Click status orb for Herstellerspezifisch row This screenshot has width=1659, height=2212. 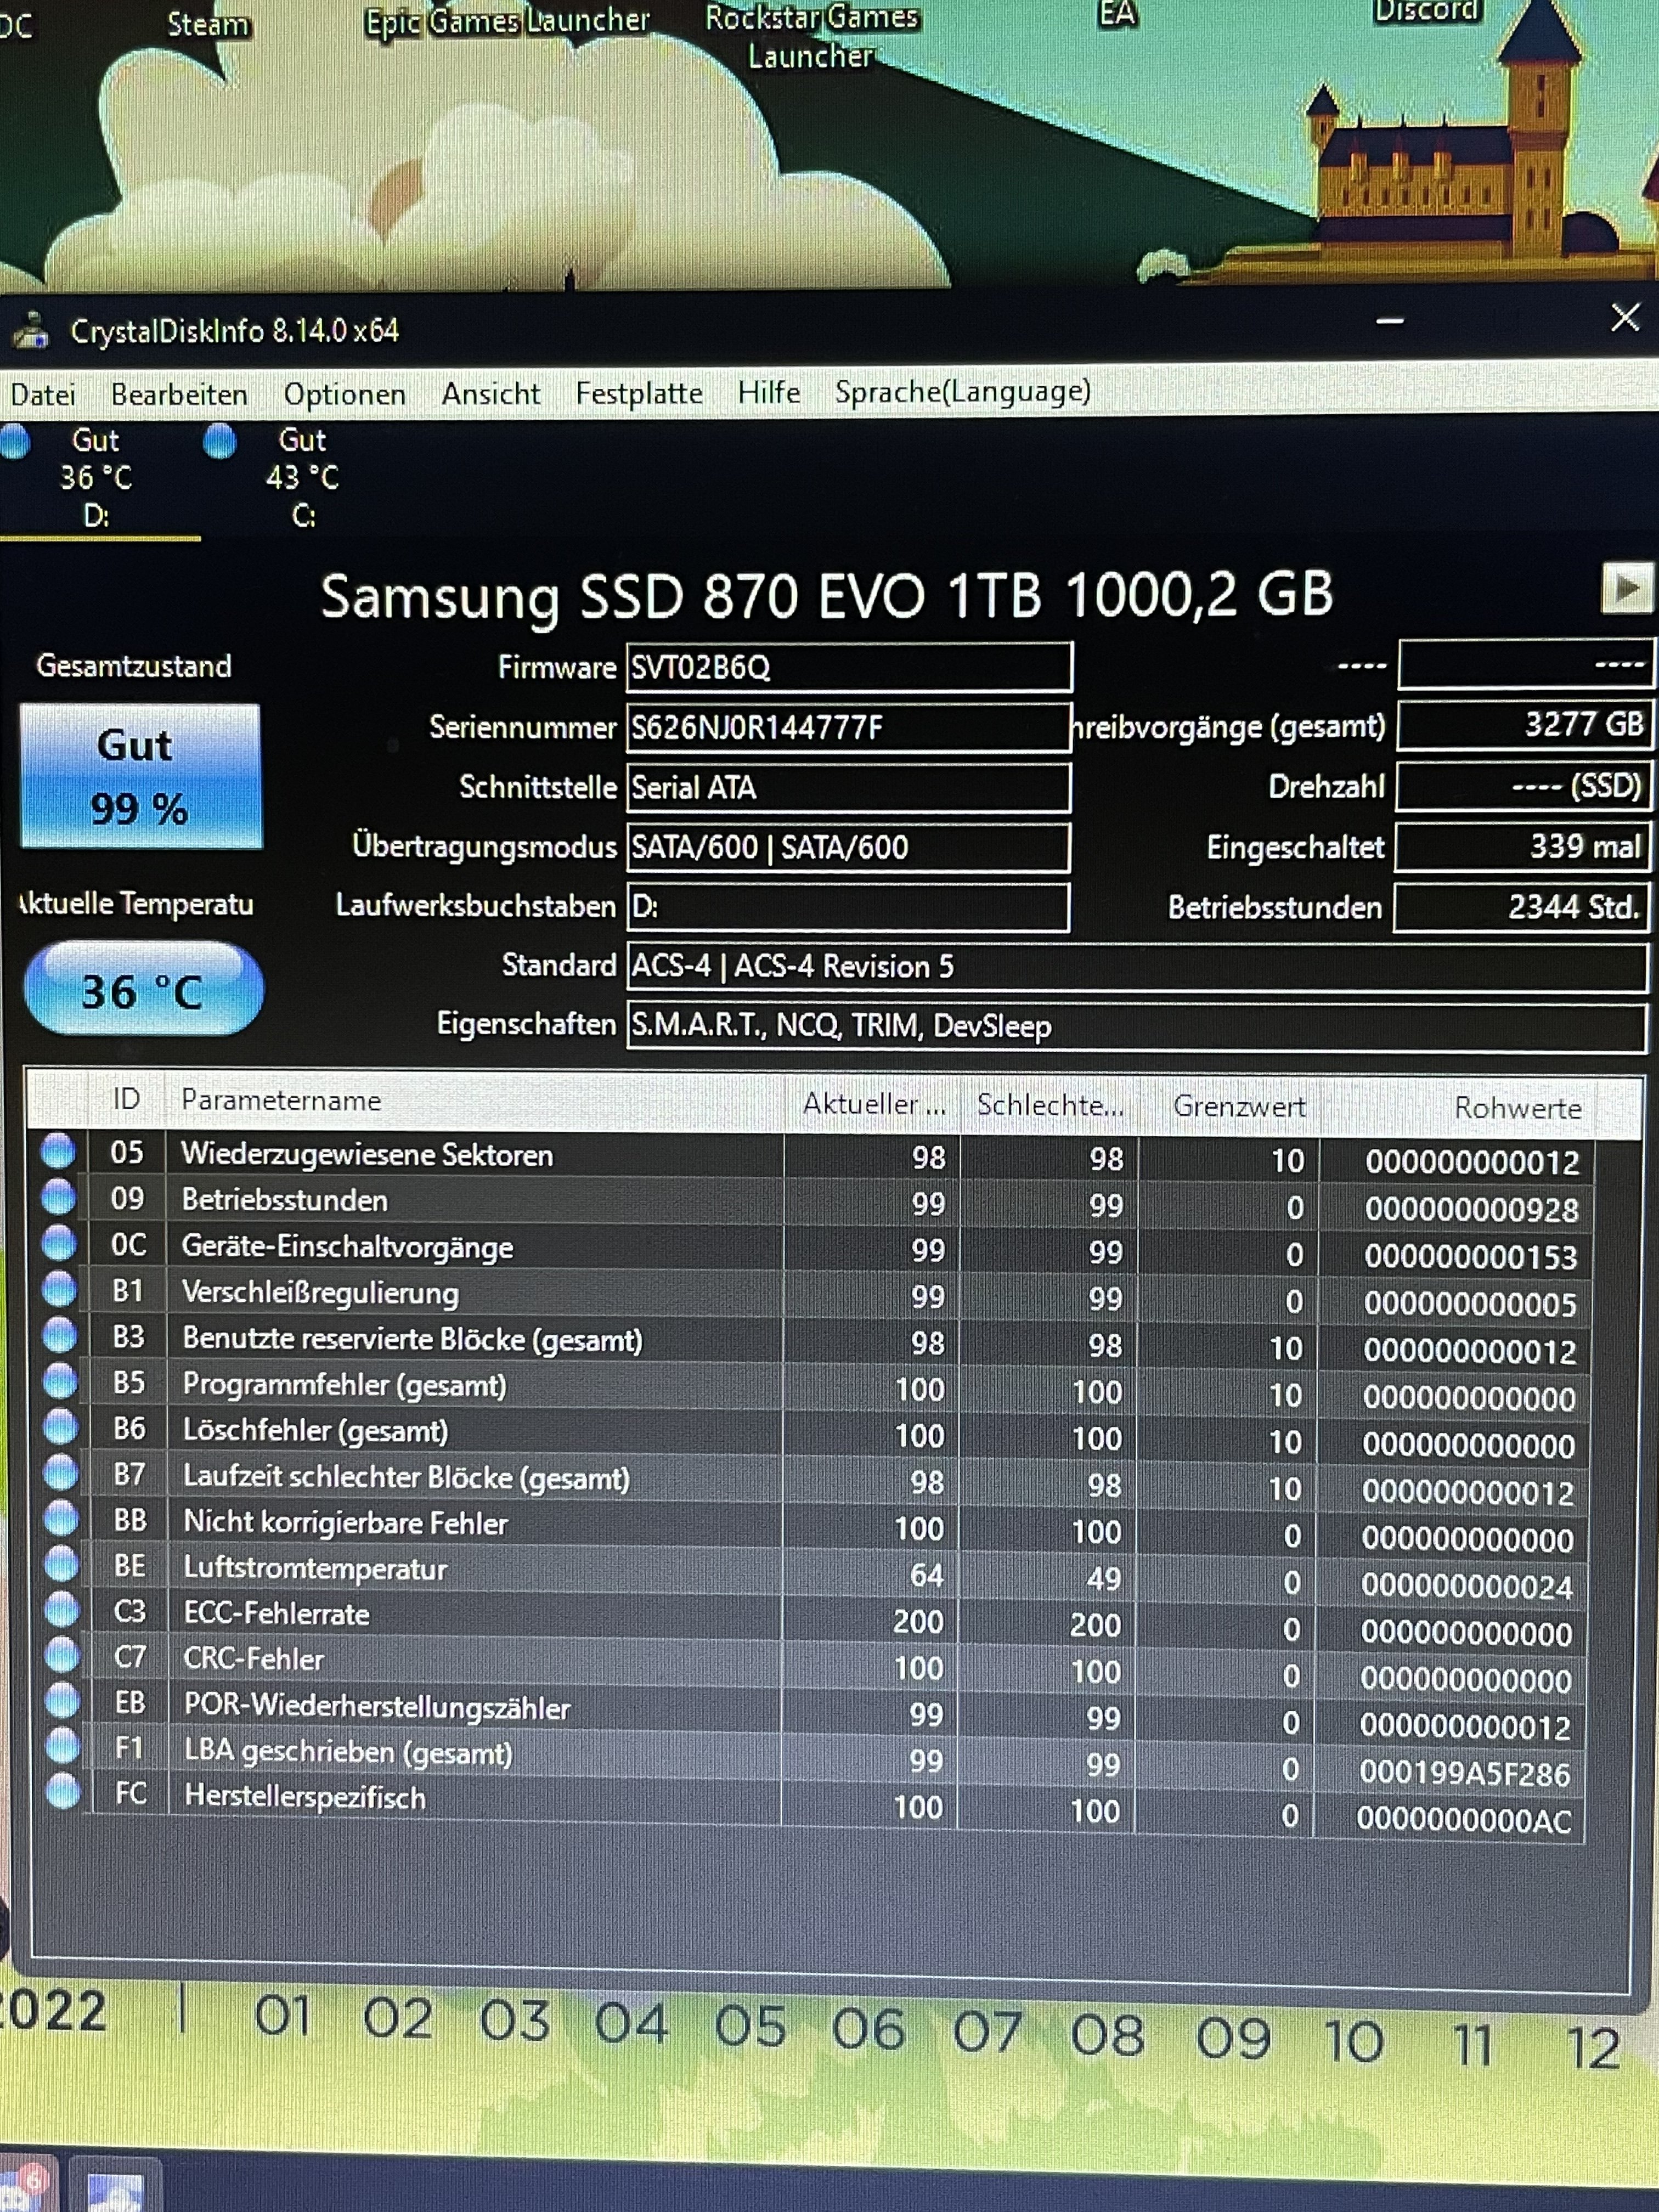(x=63, y=1791)
